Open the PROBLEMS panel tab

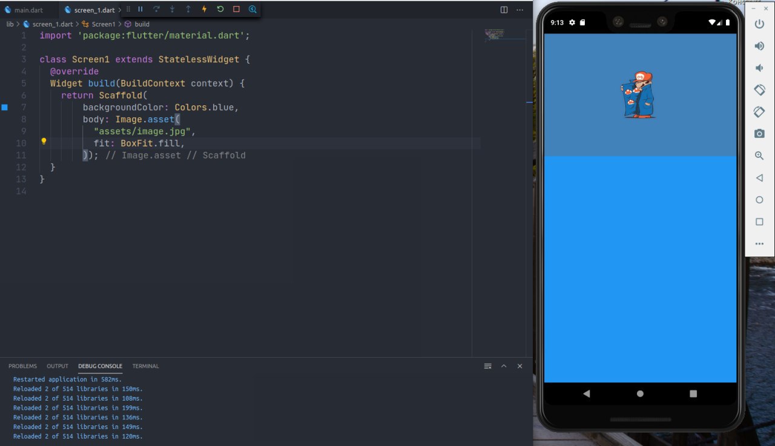tap(22, 366)
